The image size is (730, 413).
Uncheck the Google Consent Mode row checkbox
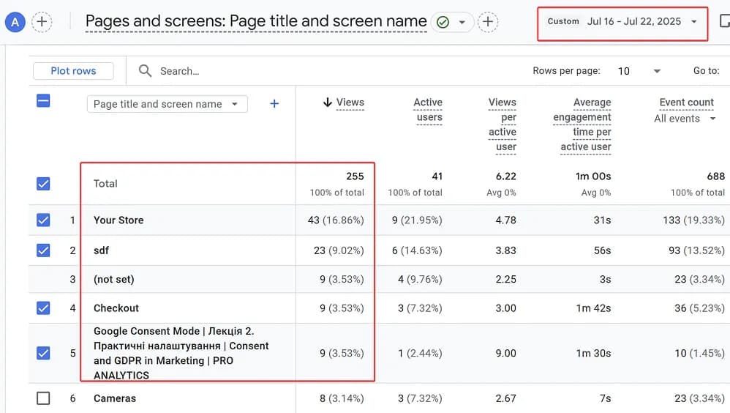coord(43,353)
